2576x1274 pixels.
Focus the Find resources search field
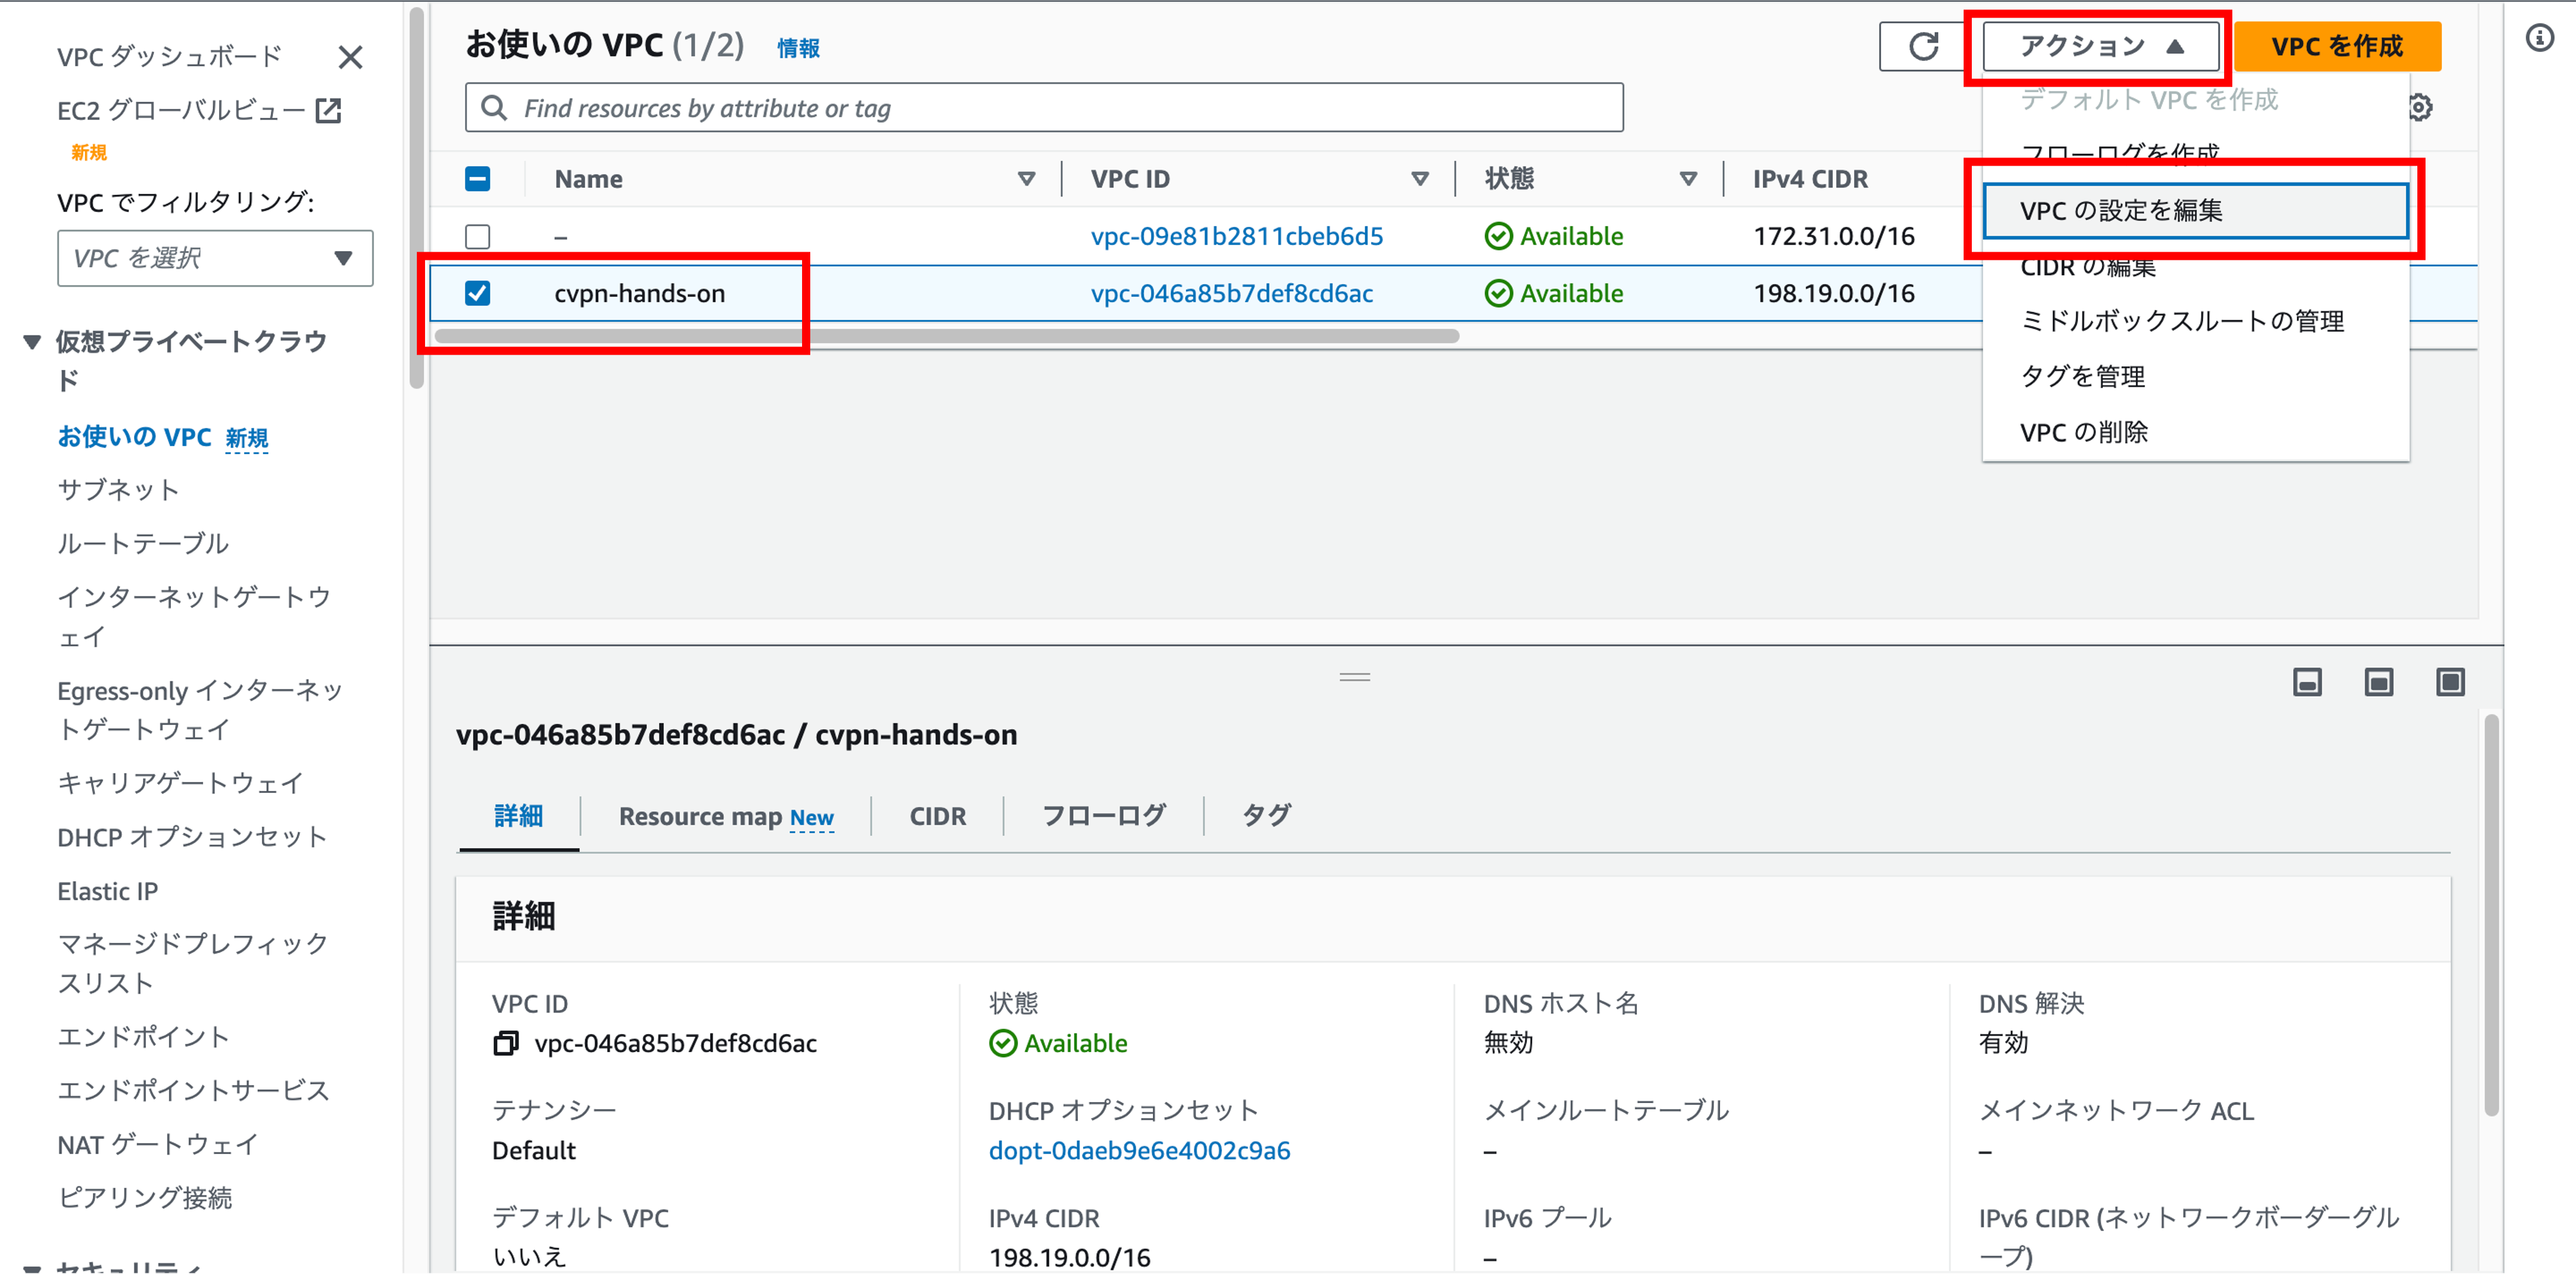tap(1043, 107)
